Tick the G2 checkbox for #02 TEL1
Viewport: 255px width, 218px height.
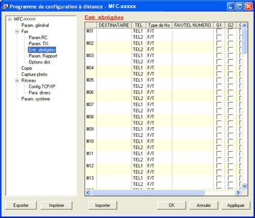[231, 43]
